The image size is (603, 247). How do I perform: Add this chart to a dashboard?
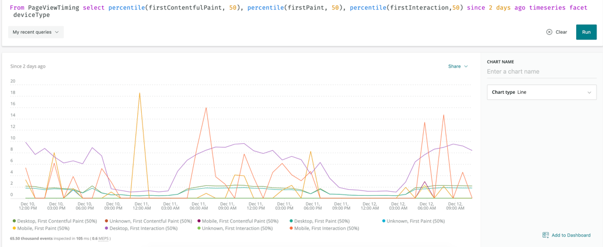pyautogui.click(x=566, y=235)
